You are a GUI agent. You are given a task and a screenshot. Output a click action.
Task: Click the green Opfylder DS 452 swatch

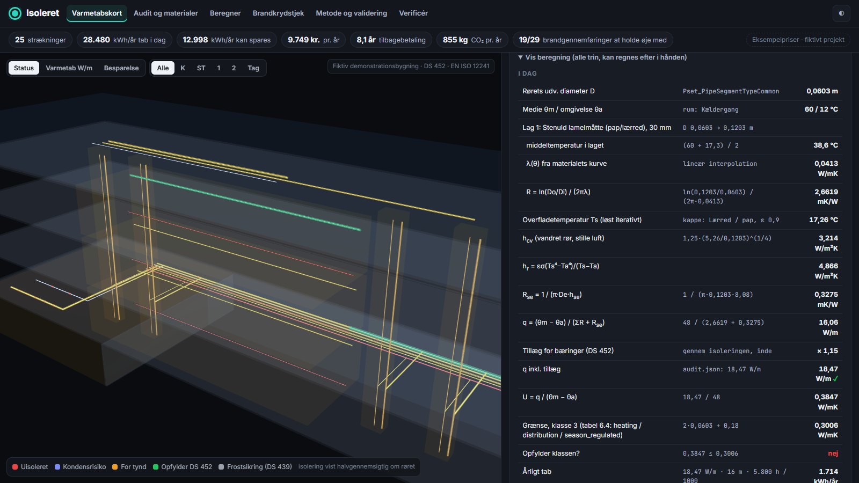point(156,467)
